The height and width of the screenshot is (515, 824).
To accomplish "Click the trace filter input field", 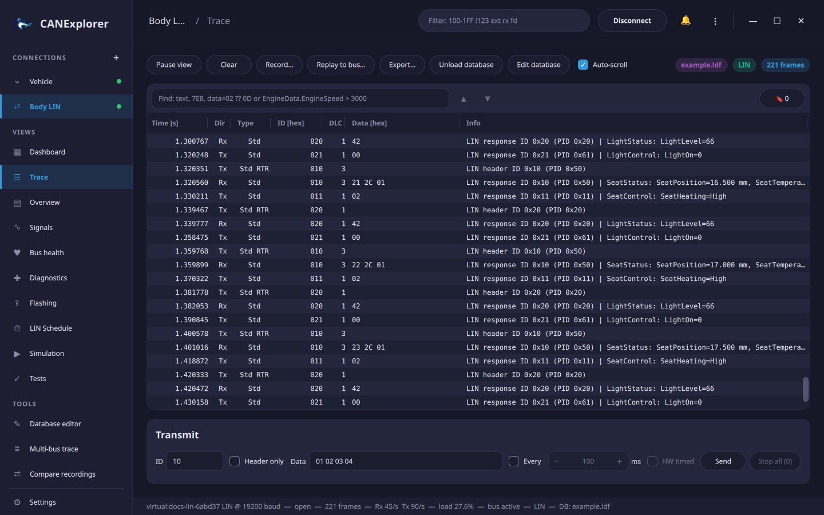I will pyautogui.click(x=504, y=21).
